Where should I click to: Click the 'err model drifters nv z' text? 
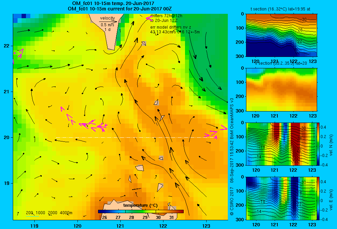[x=171, y=27]
